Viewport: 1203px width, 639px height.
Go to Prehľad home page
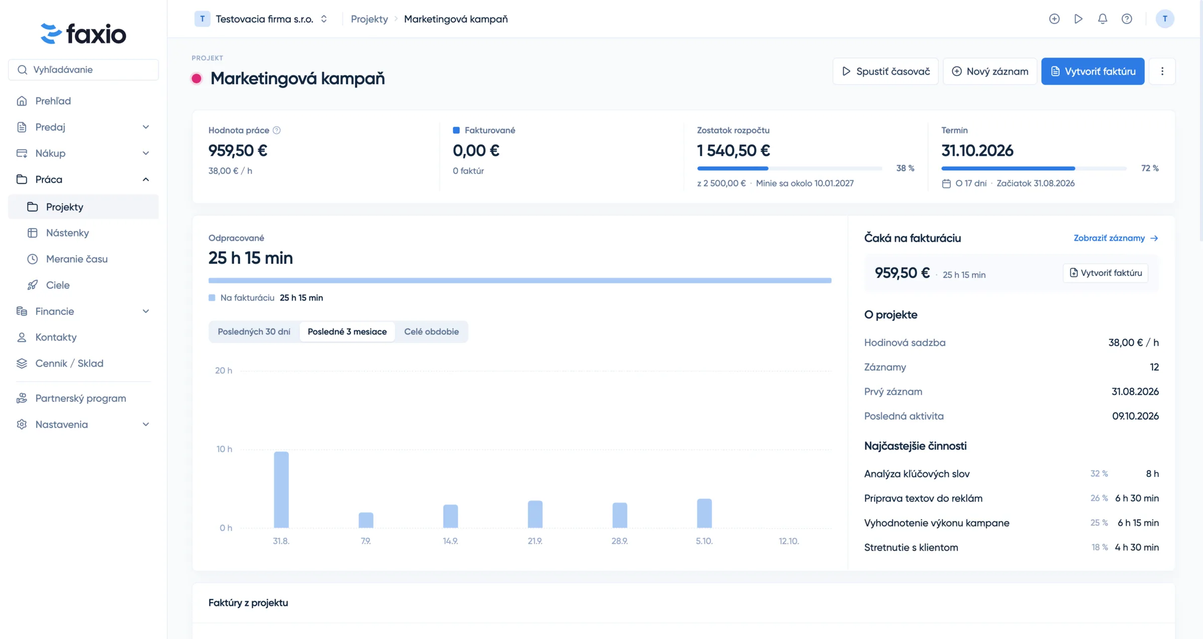click(x=83, y=101)
